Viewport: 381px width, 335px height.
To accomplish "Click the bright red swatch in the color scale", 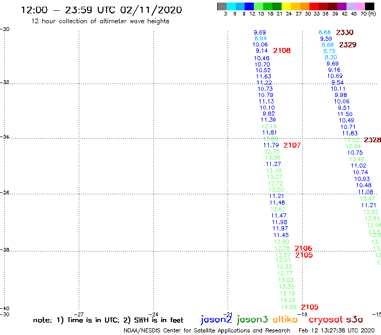I will pyautogui.click(x=314, y=6).
